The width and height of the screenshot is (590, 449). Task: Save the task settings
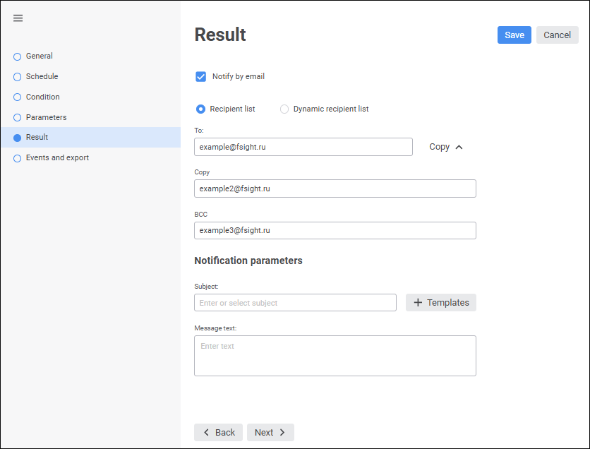[x=514, y=35]
